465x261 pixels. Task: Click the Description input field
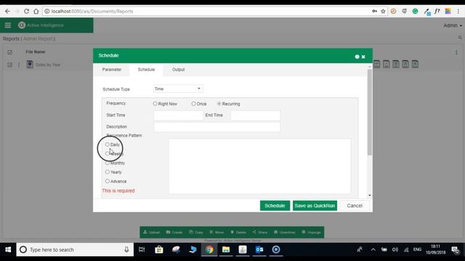217,127
